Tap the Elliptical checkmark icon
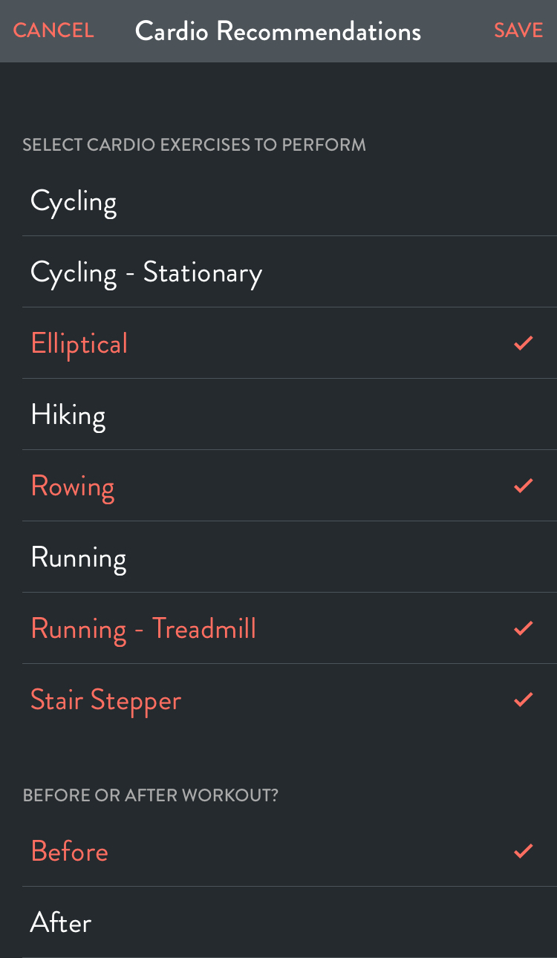Viewport: 557px width, 958px height. pos(524,343)
